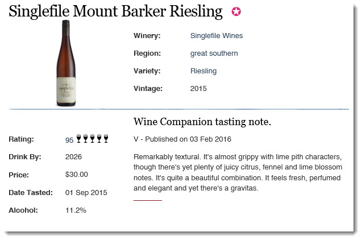Click the fifth wine glass rating icon
The width and height of the screenshot is (362, 240).
(106, 139)
